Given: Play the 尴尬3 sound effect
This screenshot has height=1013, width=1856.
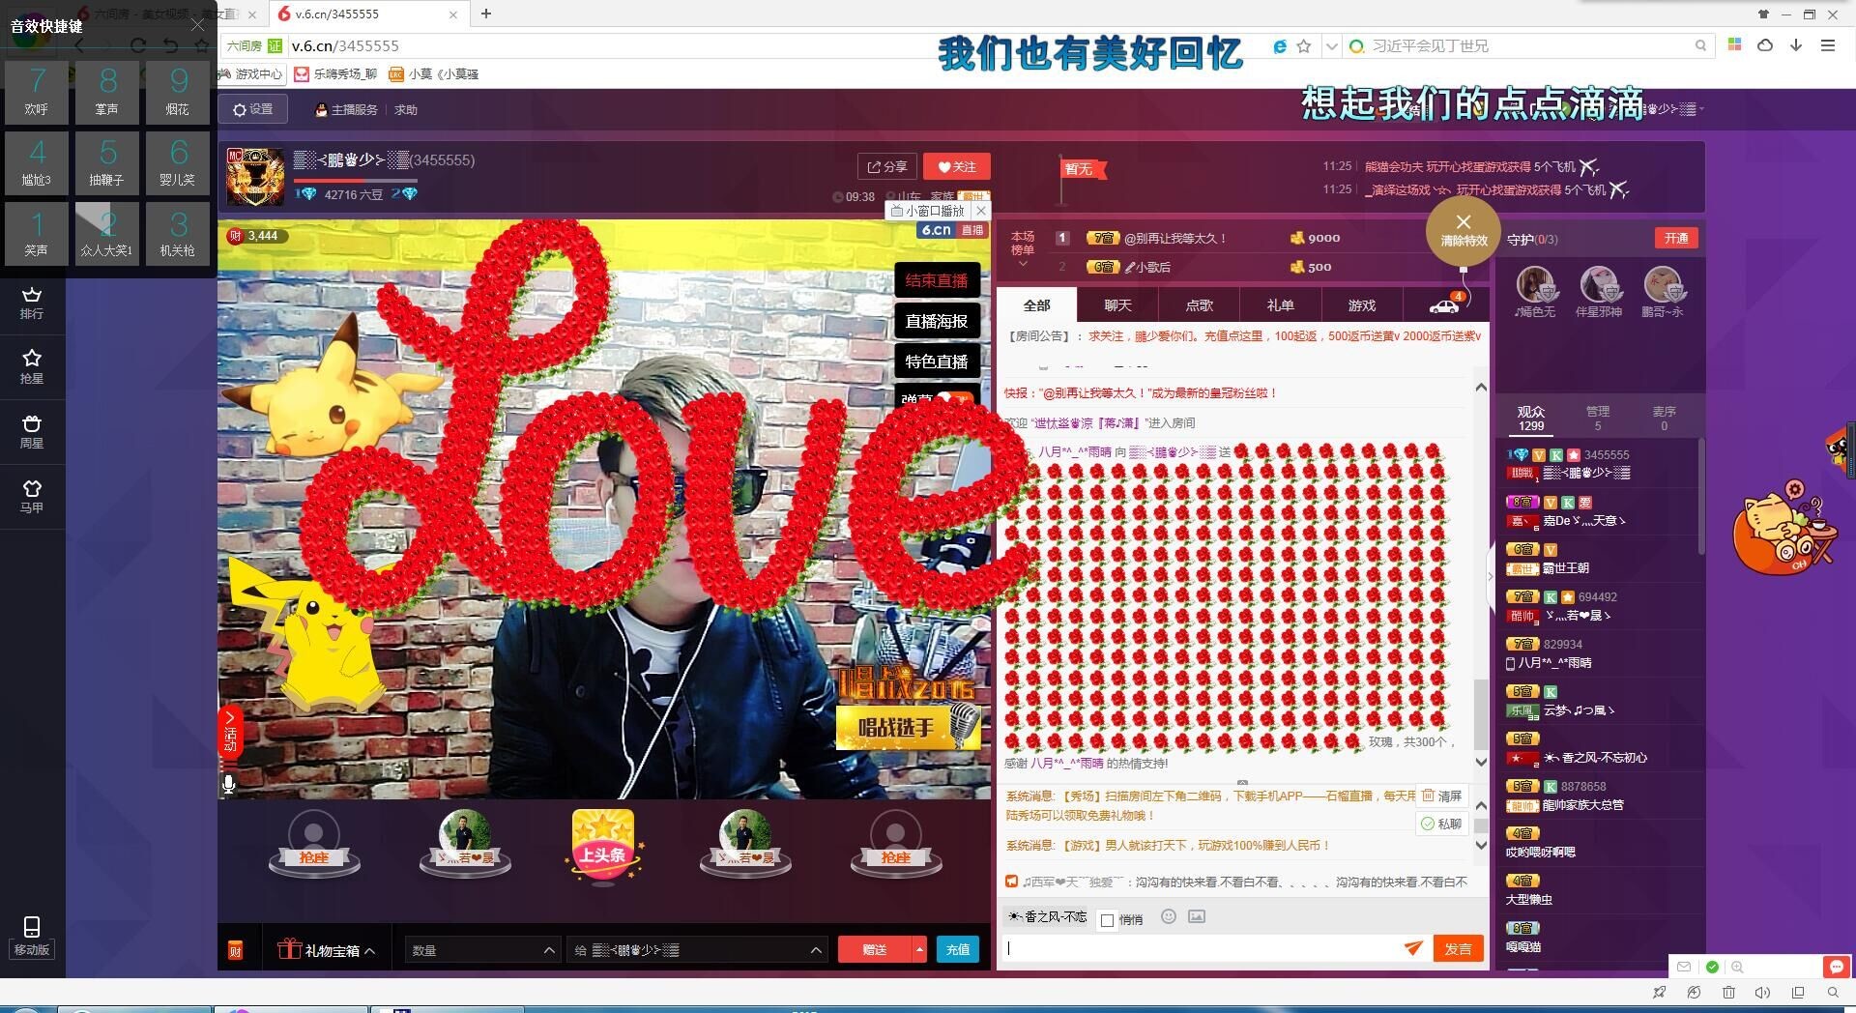Looking at the screenshot, I should point(37,163).
